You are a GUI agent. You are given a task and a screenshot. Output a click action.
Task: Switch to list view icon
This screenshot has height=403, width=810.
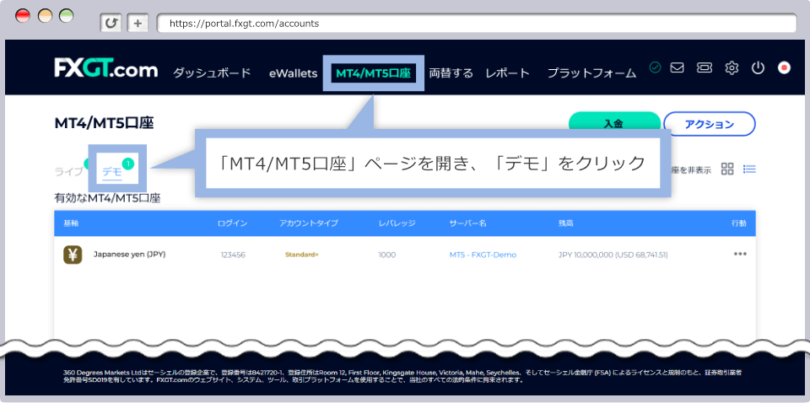pyautogui.click(x=749, y=169)
